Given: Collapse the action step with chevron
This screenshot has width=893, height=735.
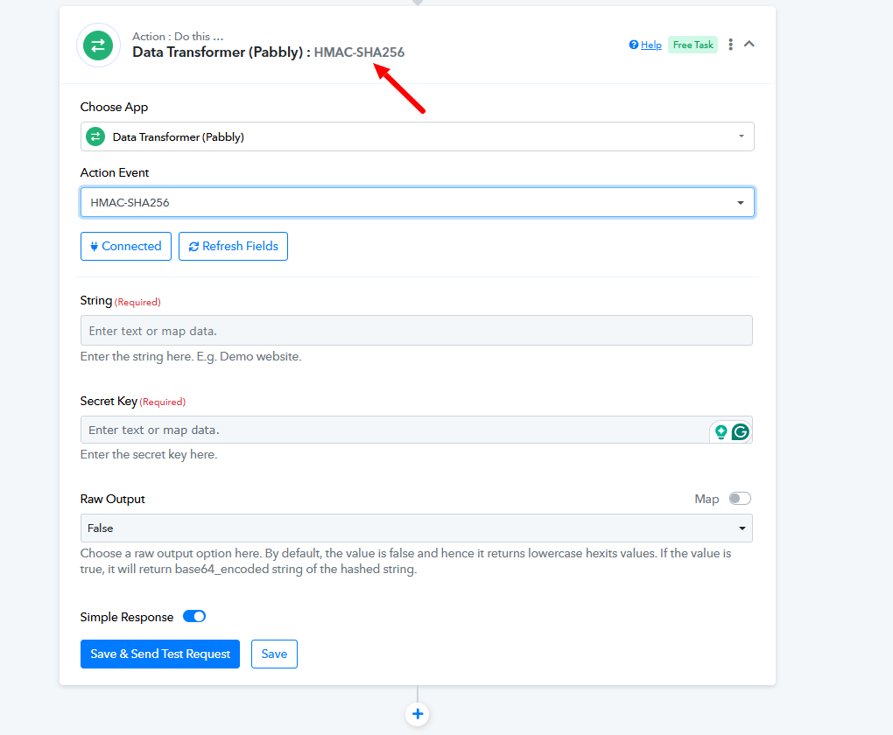Looking at the screenshot, I should tap(749, 44).
